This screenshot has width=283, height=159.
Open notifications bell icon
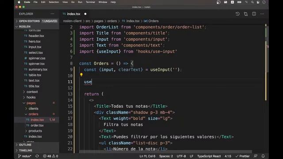tap(263, 156)
